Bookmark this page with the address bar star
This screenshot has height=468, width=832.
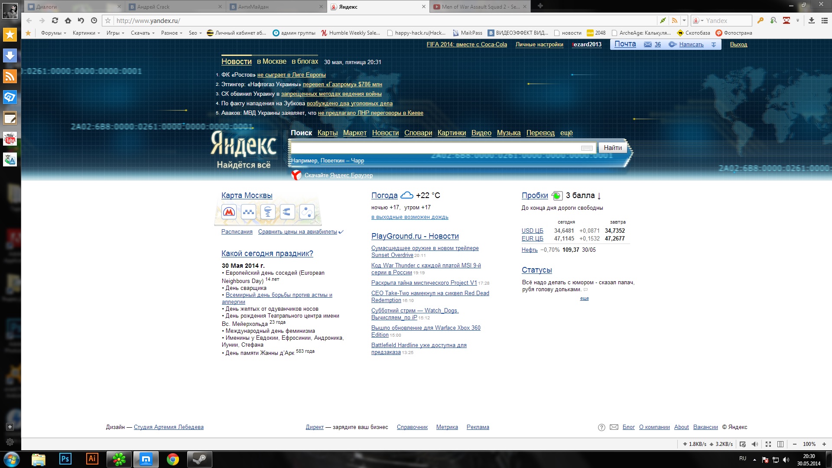pos(108,20)
